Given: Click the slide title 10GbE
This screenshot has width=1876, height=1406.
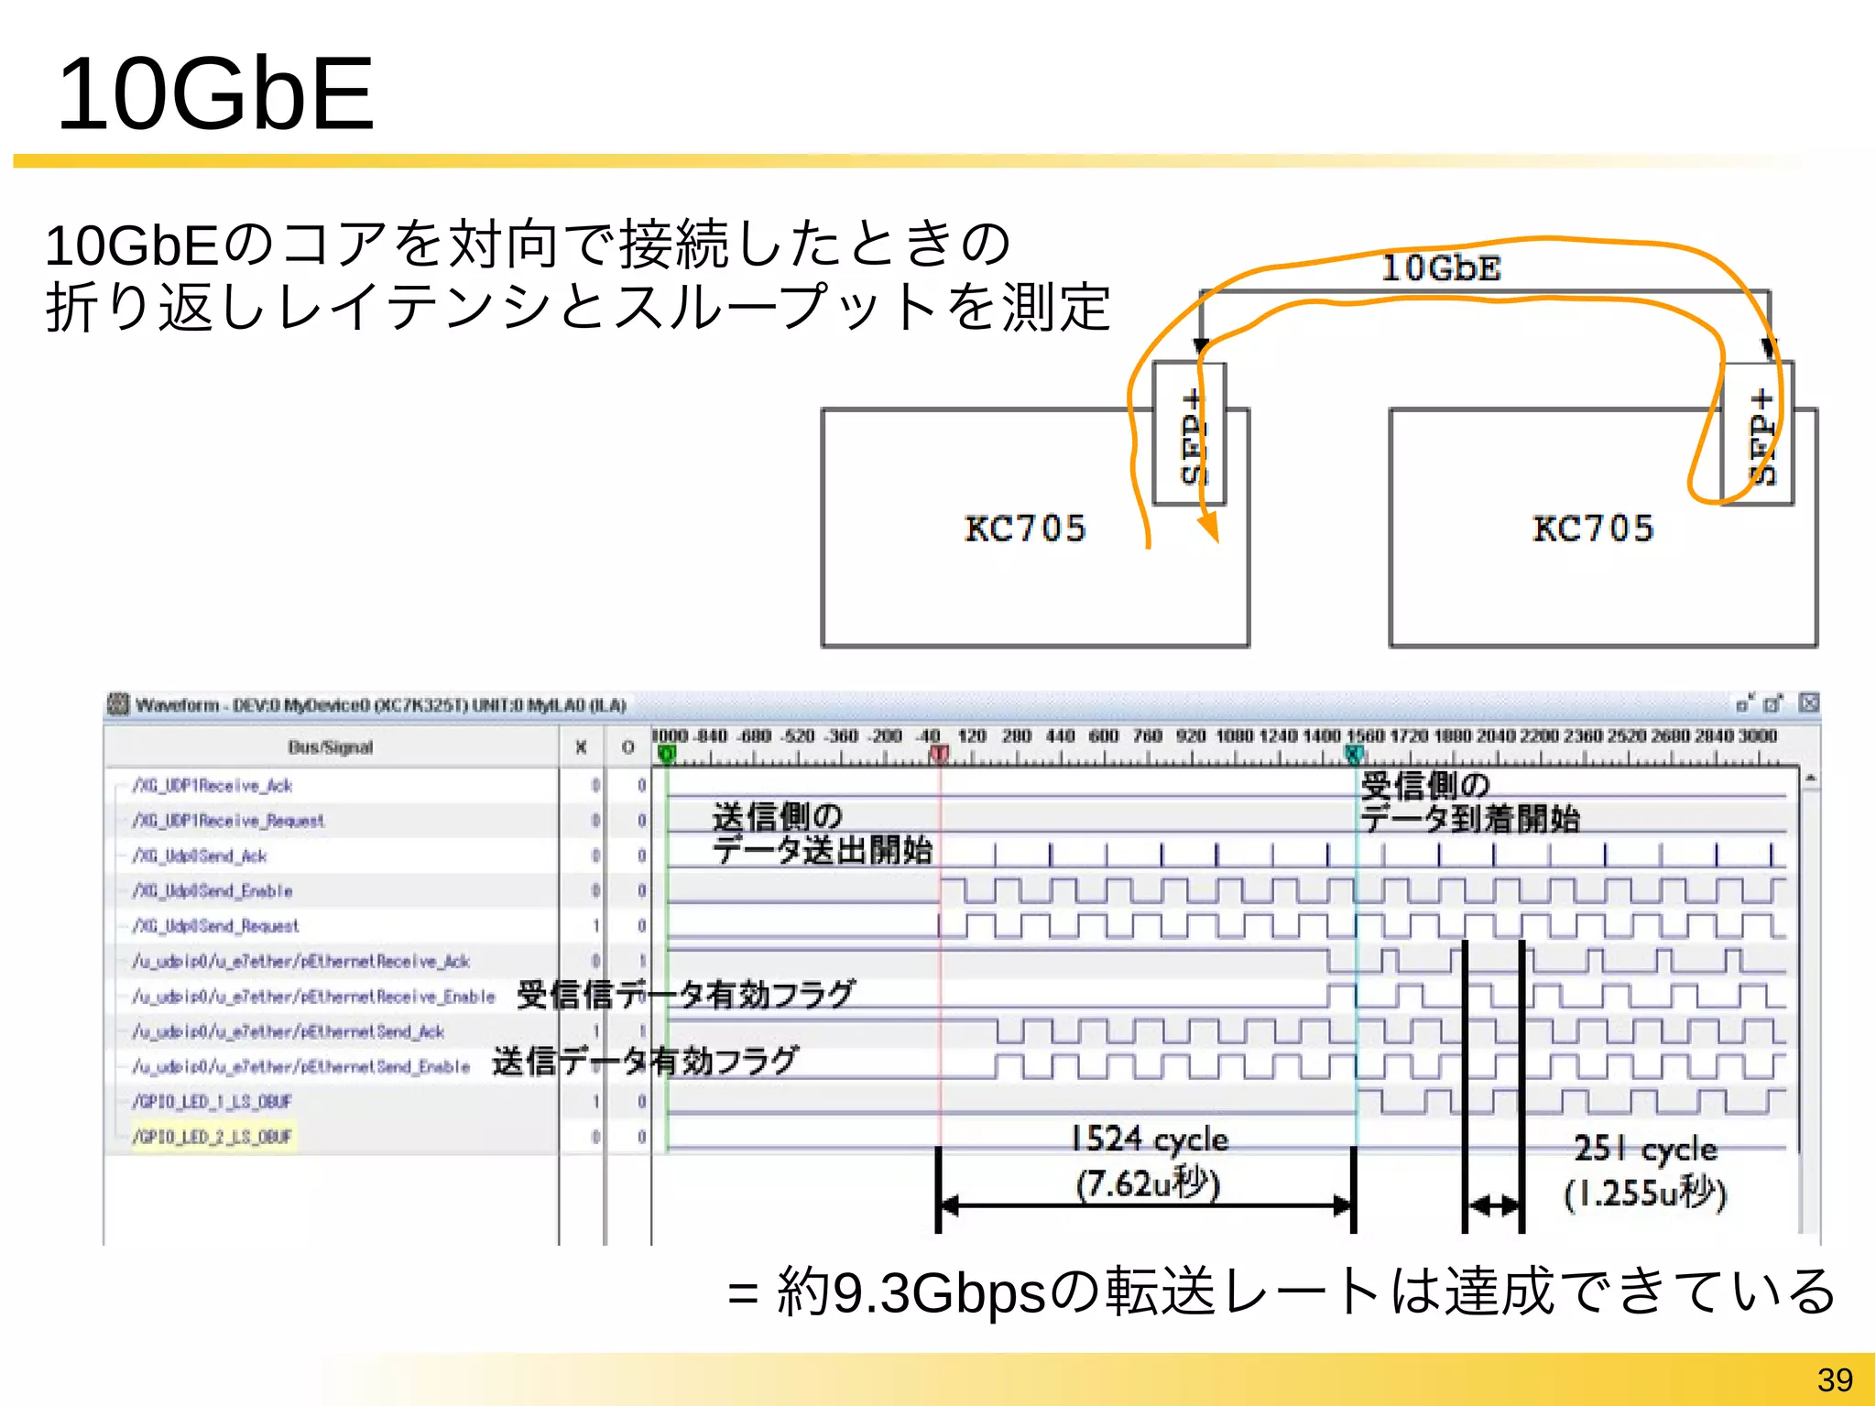Looking at the screenshot, I should [215, 93].
